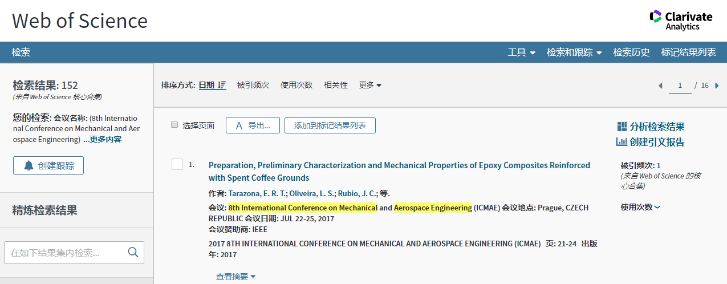Go to next results page arrow
The width and height of the screenshot is (727, 284).
click(717, 86)
